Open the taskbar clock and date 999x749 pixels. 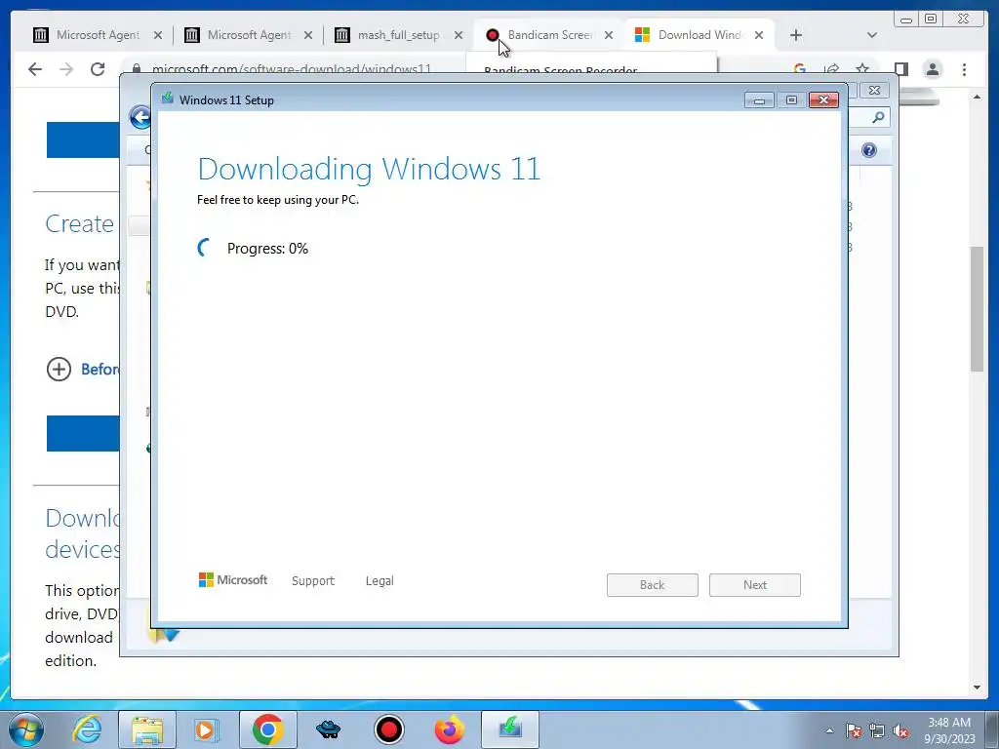949,730
